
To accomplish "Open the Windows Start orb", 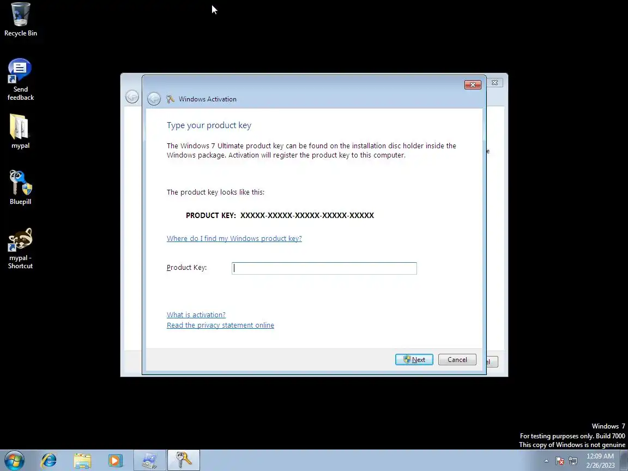I will [14, 461].
